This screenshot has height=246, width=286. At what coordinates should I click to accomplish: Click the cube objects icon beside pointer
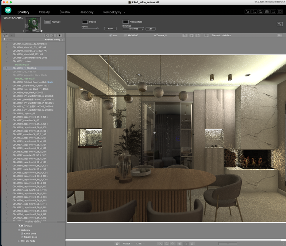coord(53,36)
